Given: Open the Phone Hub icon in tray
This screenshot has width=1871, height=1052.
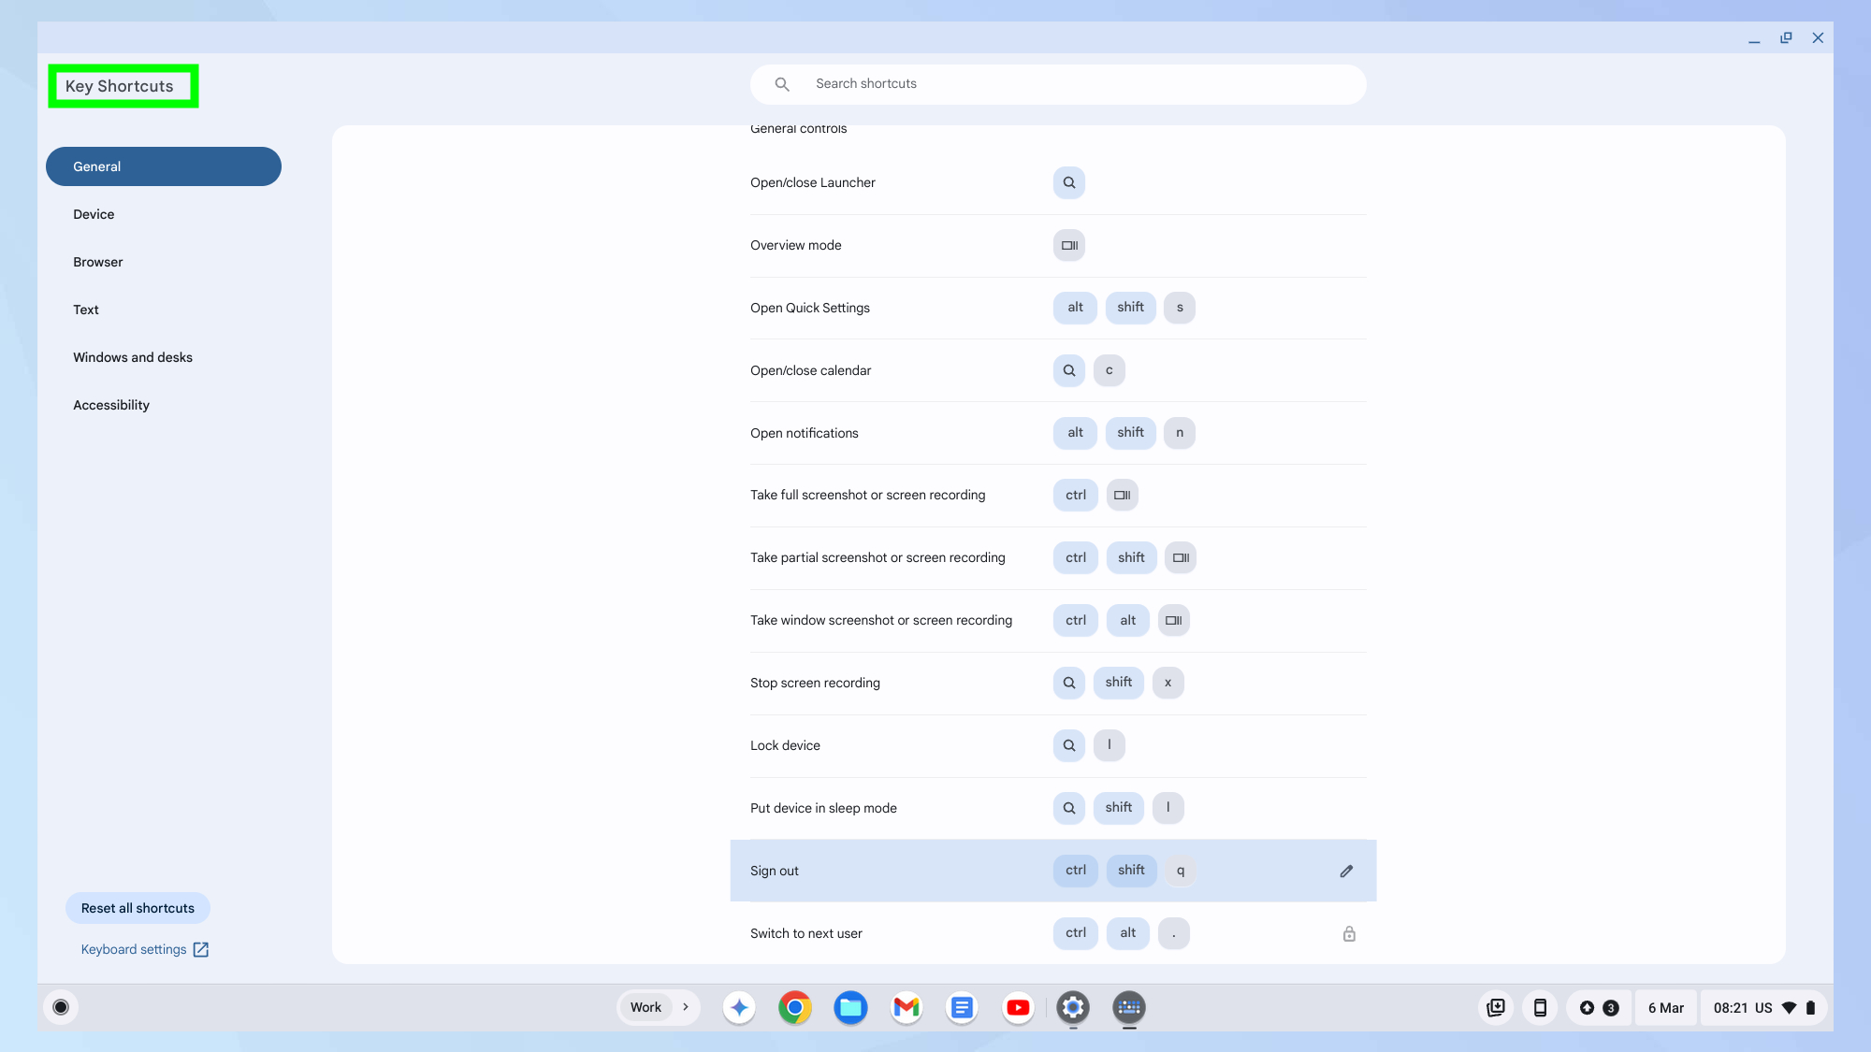Looking at the screenshot, I should [x=1540, y=1007].
